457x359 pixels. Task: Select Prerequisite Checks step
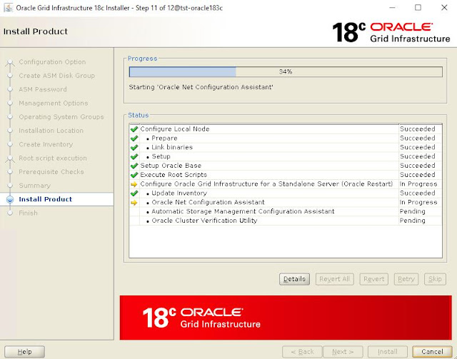[51, 172]
